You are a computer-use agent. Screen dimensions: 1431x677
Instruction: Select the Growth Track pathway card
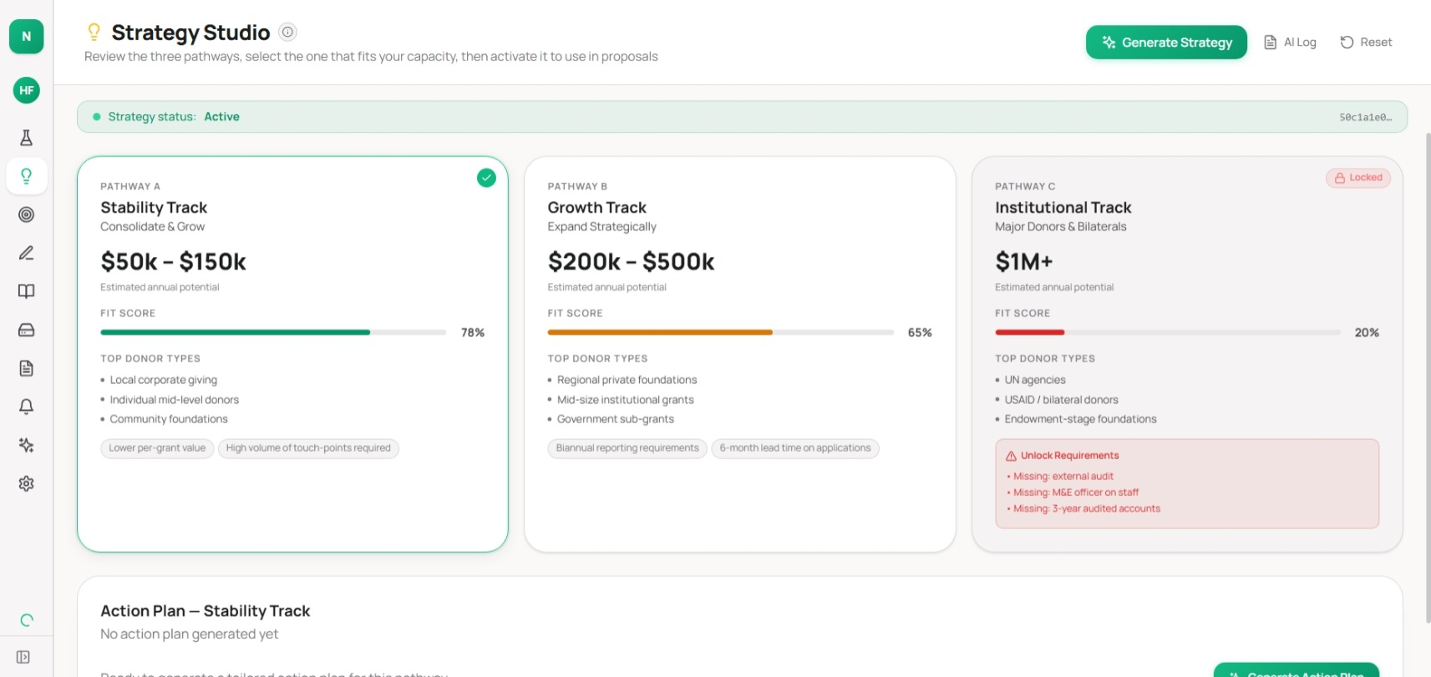click(x=739, y=354)
